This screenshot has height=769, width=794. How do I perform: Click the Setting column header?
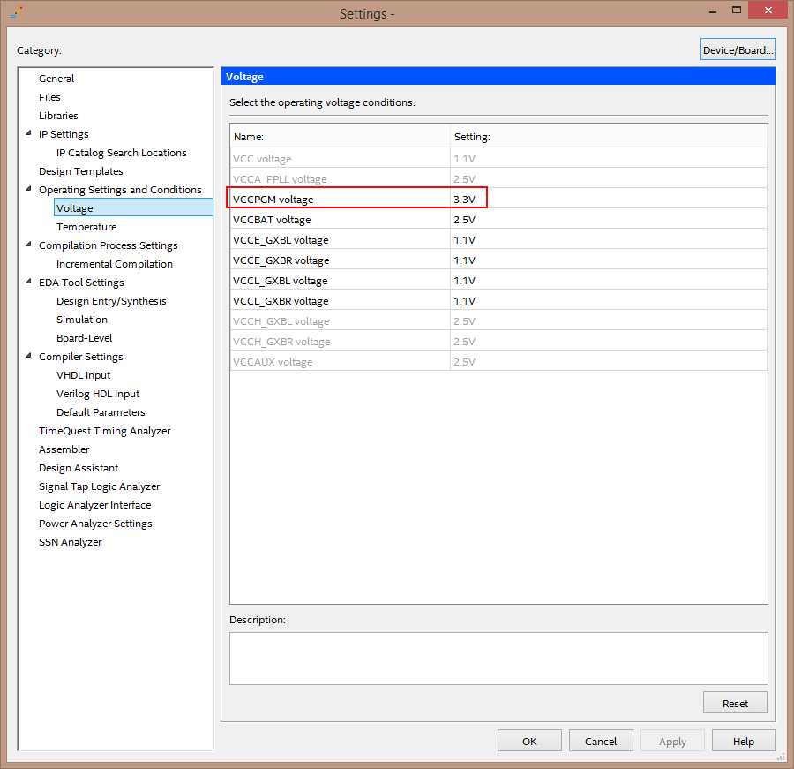pos(609,136)
